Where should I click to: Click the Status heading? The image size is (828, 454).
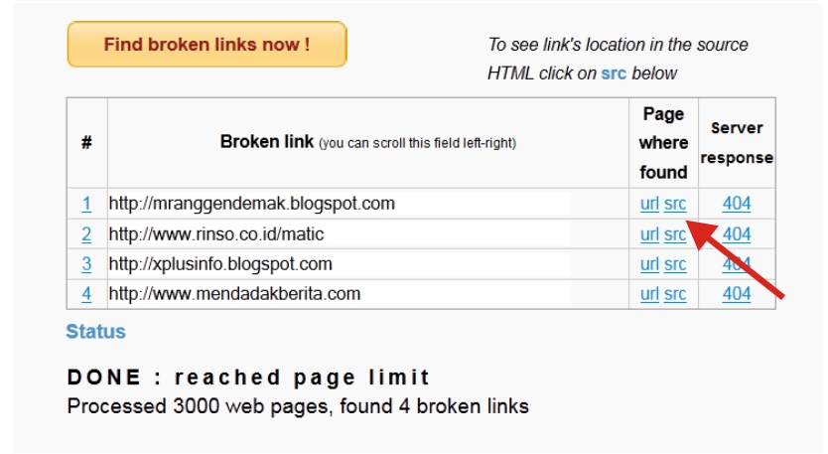pos(96,332)
